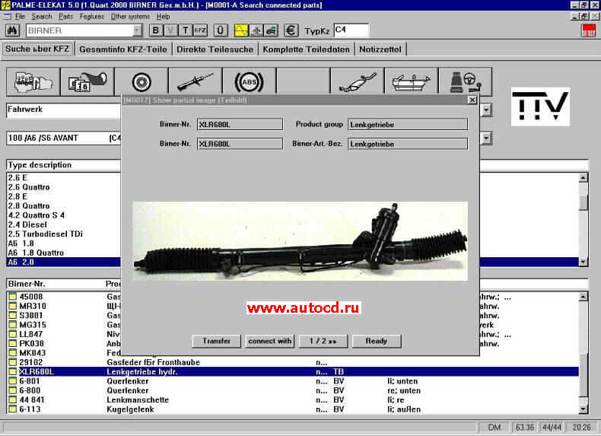Toggle the checkbox for part PK038
The width and height of the screenshot is (601, 436).
click(x=13, y=344)
